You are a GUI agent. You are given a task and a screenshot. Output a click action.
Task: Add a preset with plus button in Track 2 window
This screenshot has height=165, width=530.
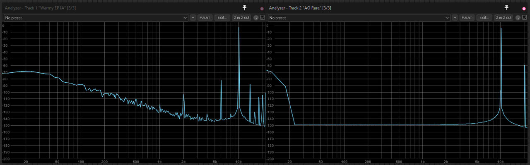pos(455,18)
